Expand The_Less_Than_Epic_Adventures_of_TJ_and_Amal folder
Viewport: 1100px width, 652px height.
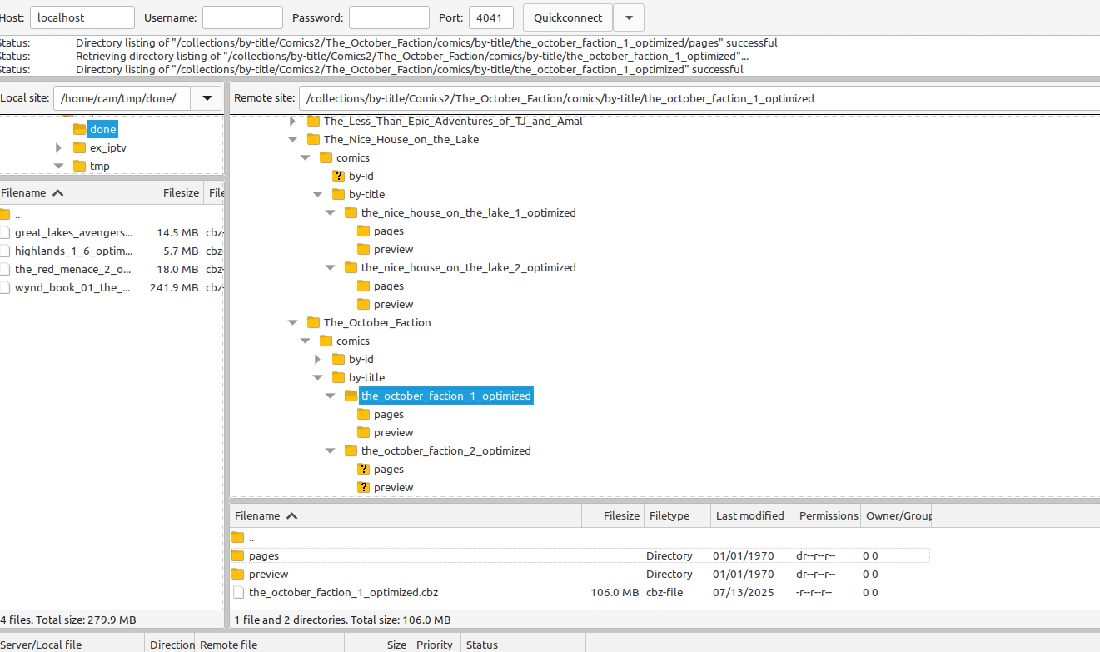[292, 121]
